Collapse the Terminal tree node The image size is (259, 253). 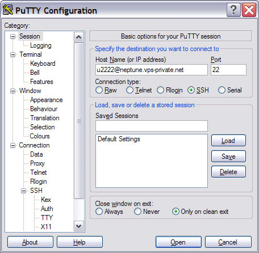(x=12, y=54)
